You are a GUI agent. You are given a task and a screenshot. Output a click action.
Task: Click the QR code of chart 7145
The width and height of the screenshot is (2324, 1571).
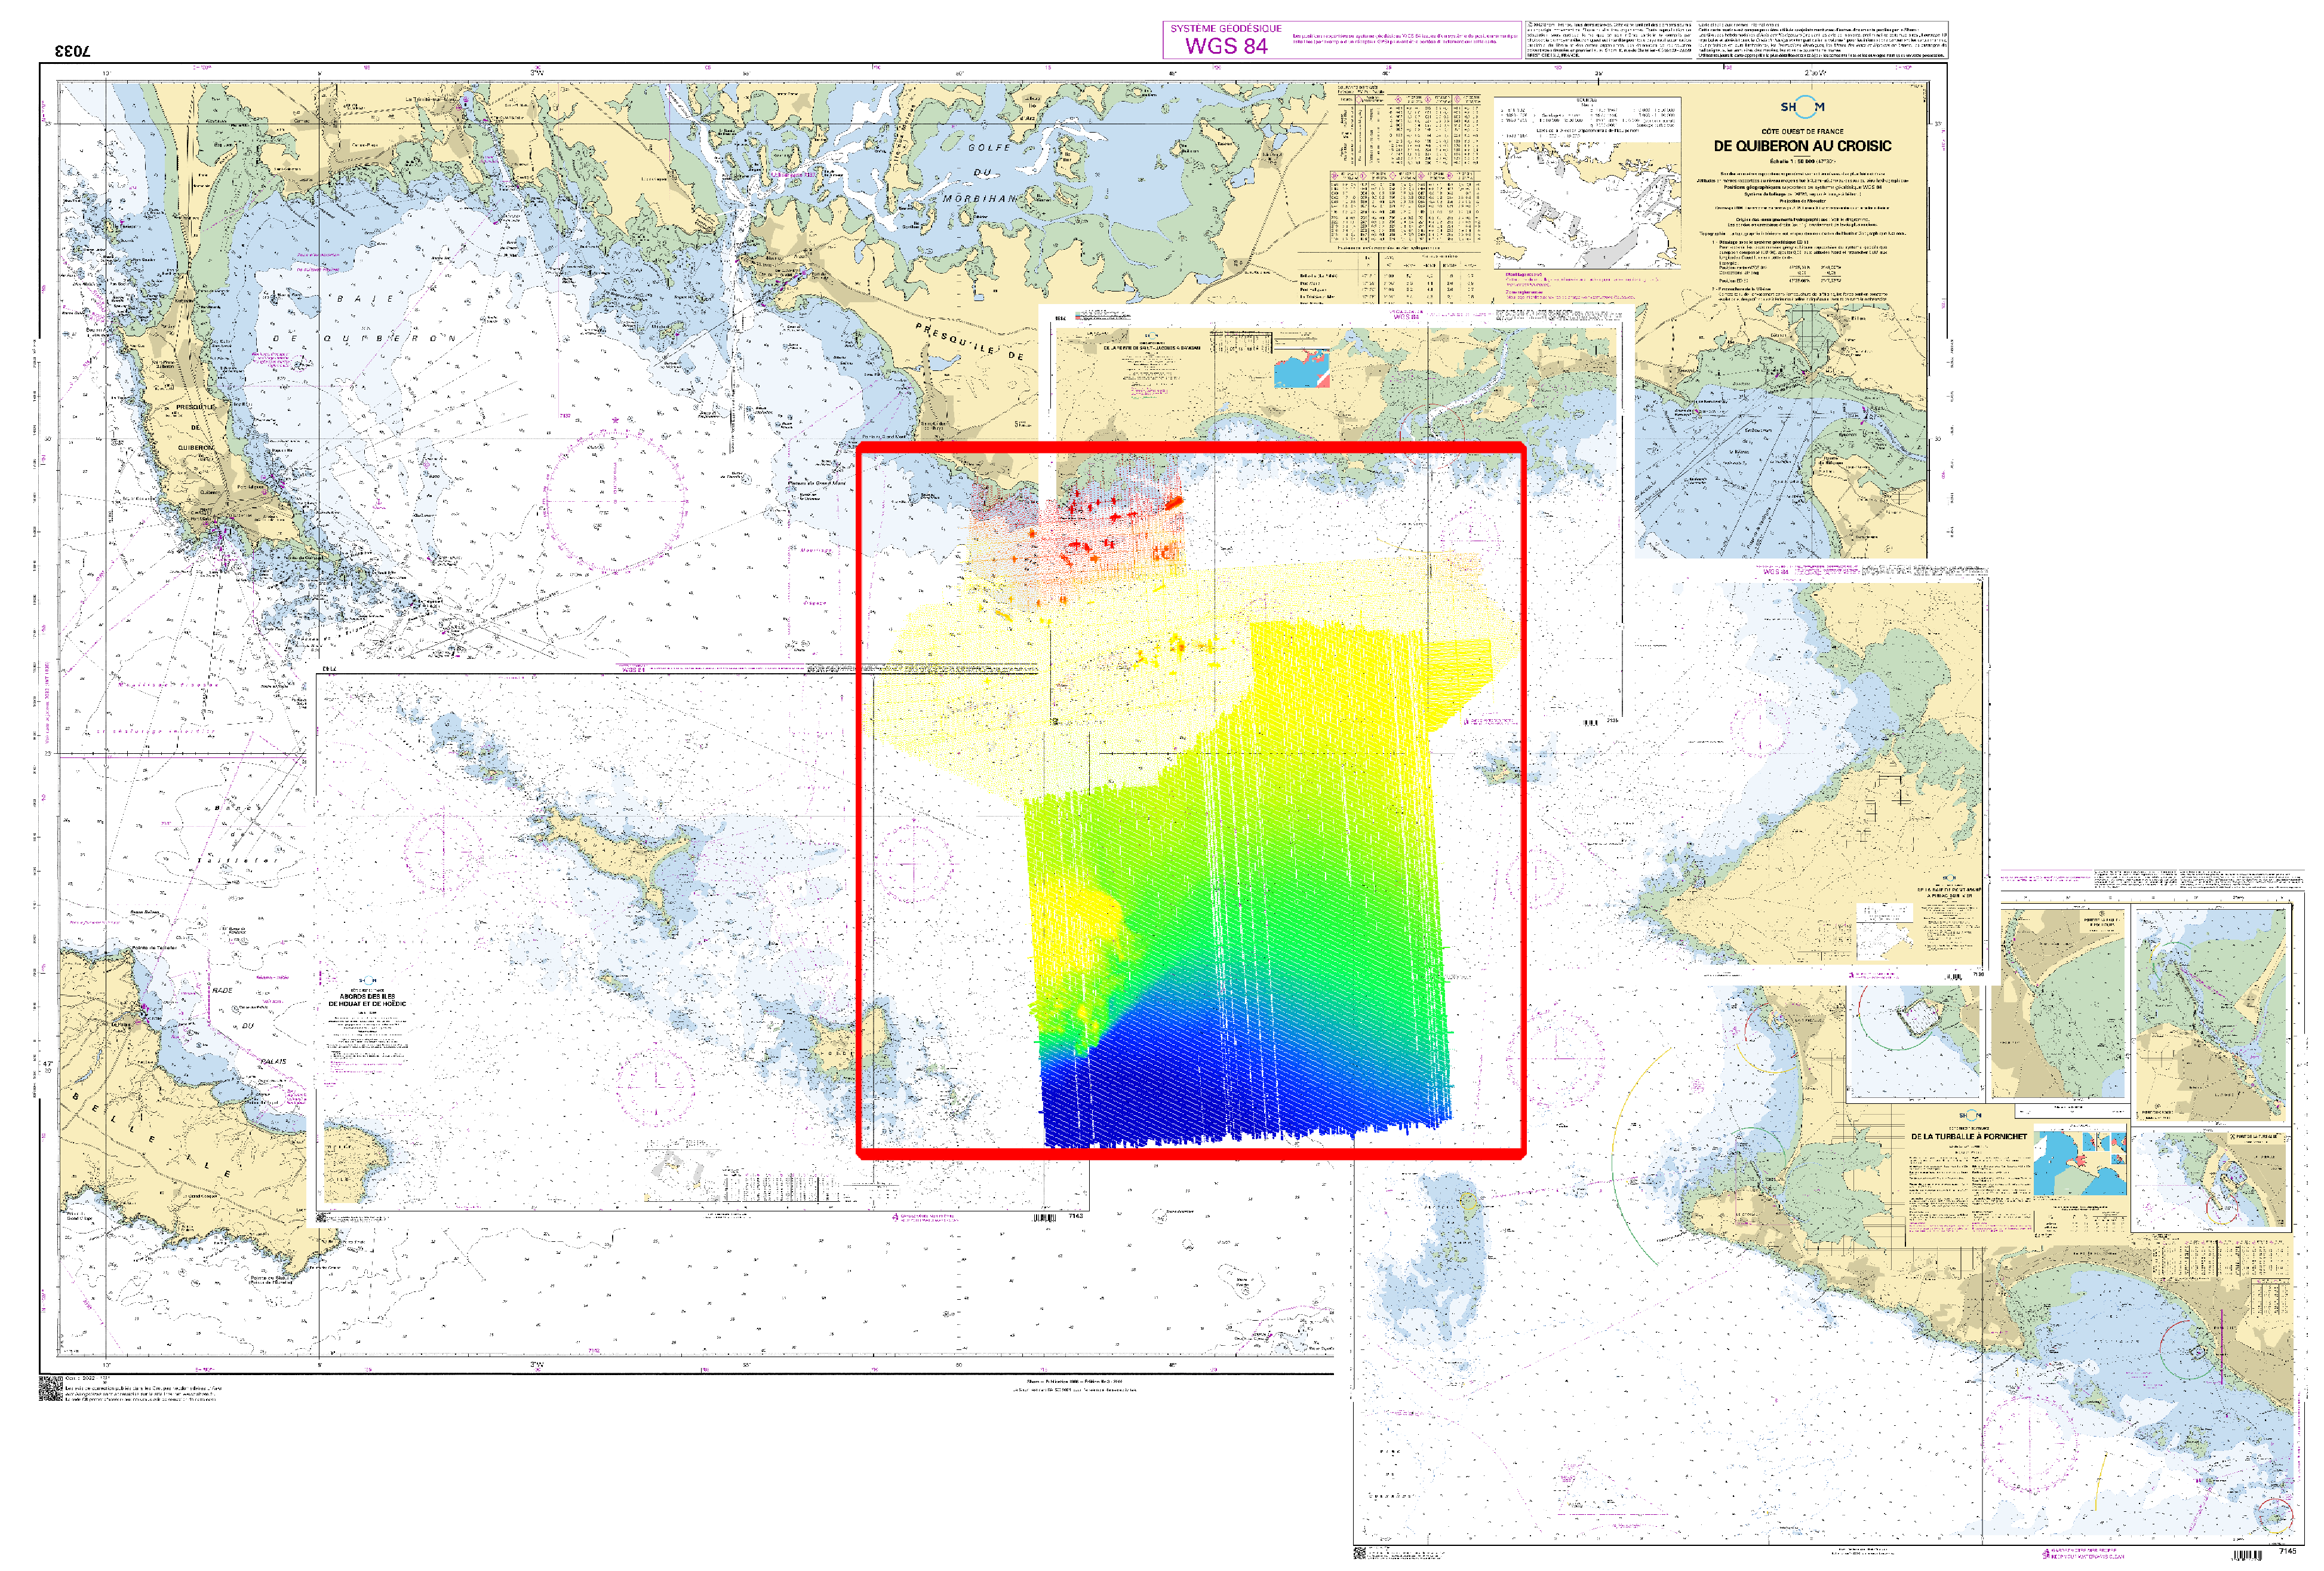click(1360, 1552)
